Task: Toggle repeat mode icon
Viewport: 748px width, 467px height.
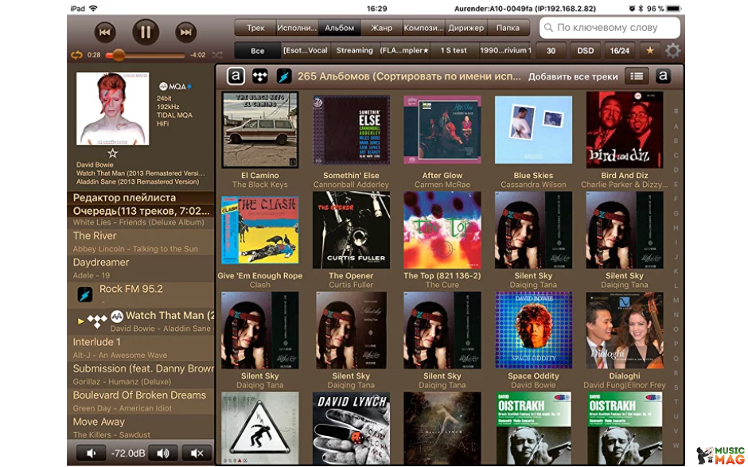Action: click(77, 55)
